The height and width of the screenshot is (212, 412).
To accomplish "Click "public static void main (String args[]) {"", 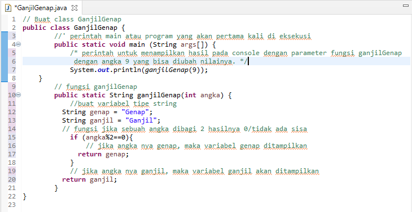I will 135,44.
